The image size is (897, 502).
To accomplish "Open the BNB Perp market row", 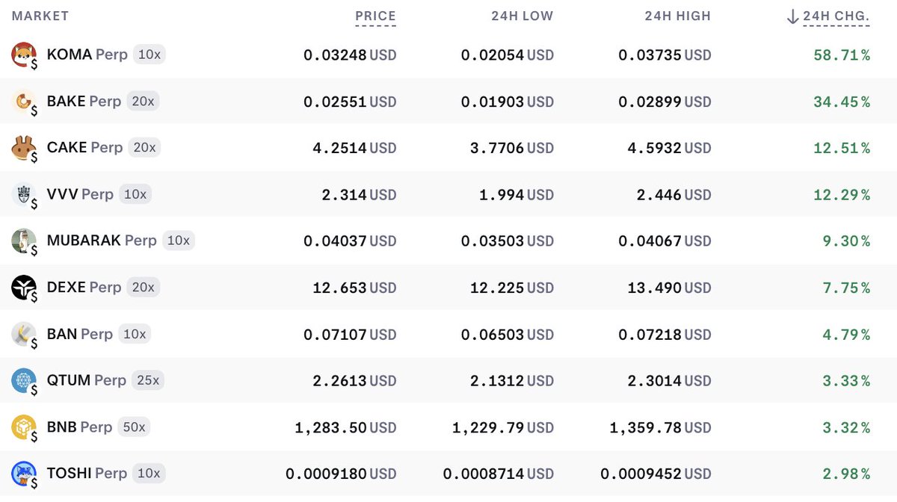I will 449,427.
